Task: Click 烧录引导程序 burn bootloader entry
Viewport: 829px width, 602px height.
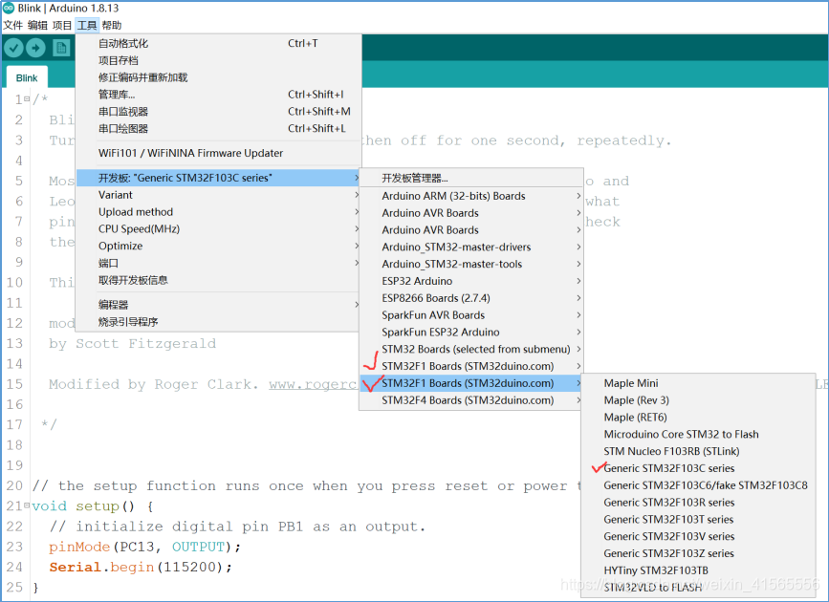Action: [x=219, y=321]
